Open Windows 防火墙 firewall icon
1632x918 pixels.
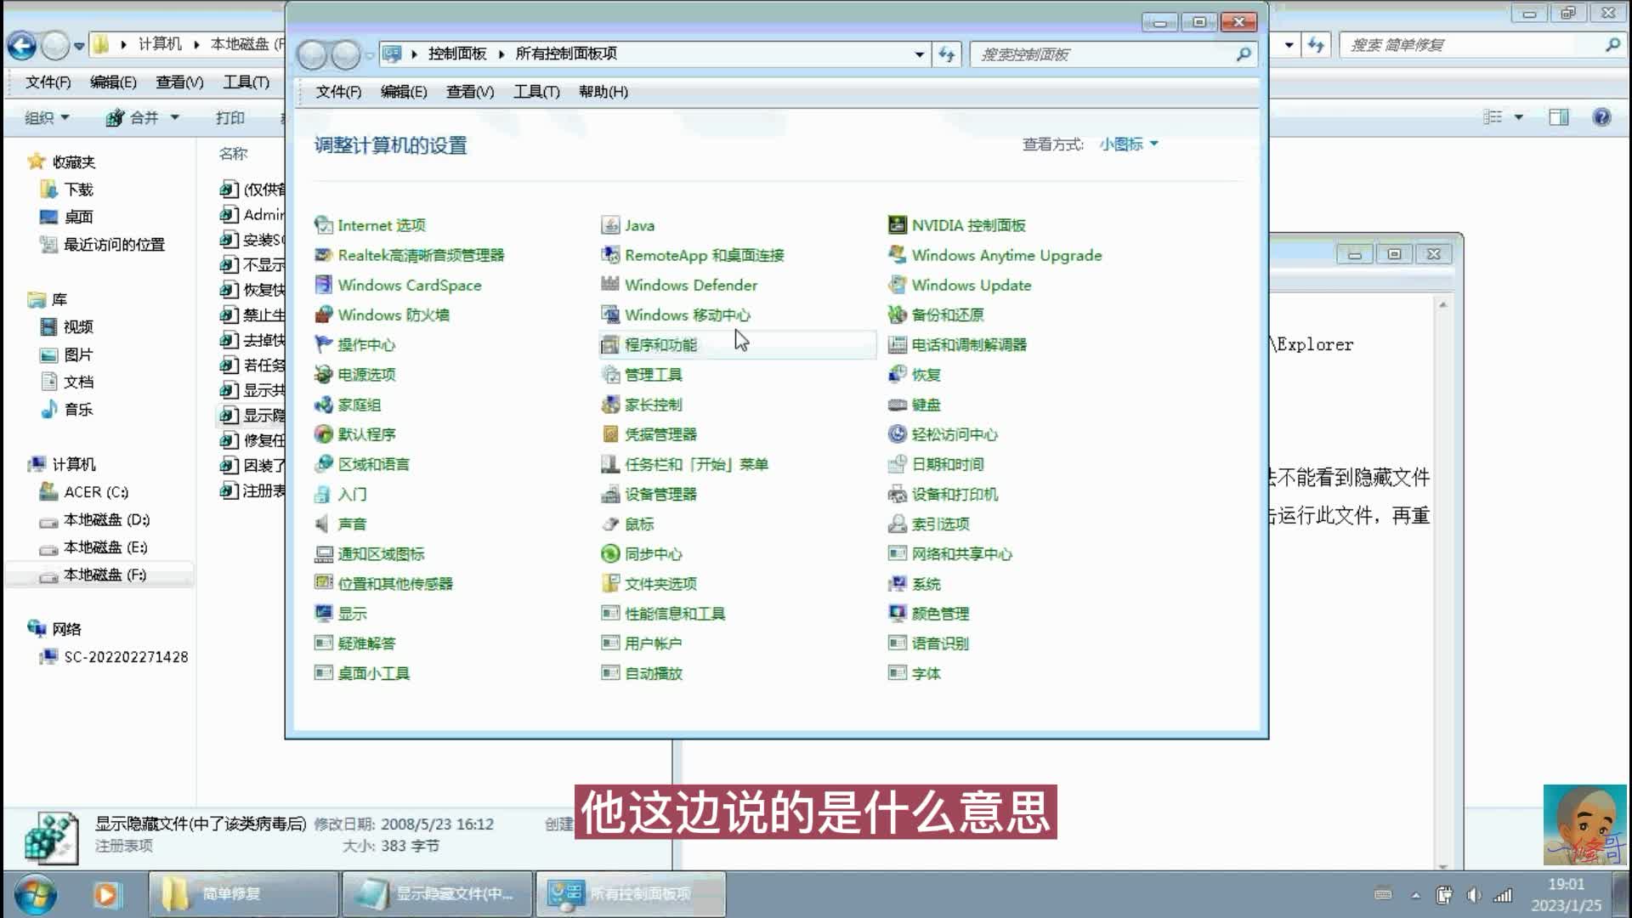[323, 315]
